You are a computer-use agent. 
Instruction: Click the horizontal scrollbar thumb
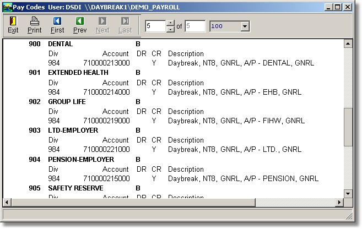(x=133, y=202)
